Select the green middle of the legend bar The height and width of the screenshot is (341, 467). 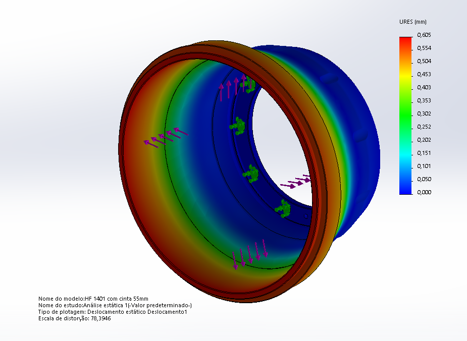click(x=405, y=113)
